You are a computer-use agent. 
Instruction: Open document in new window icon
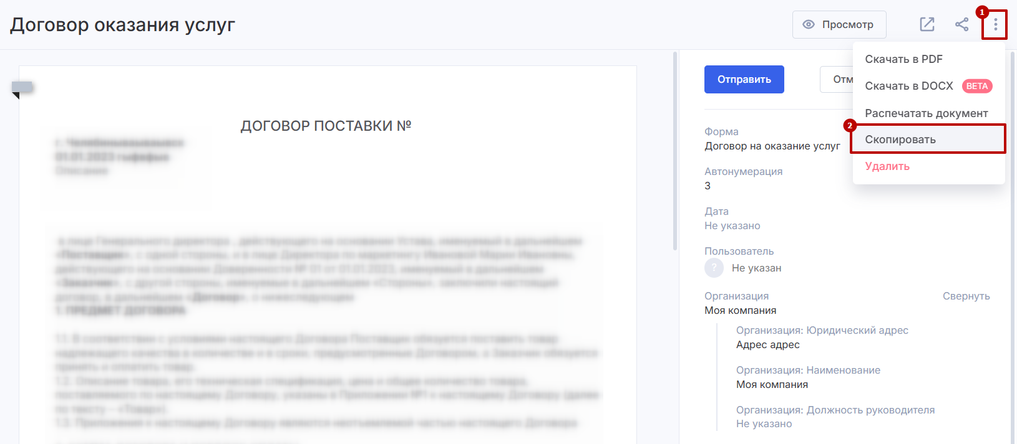click(927, 25)
